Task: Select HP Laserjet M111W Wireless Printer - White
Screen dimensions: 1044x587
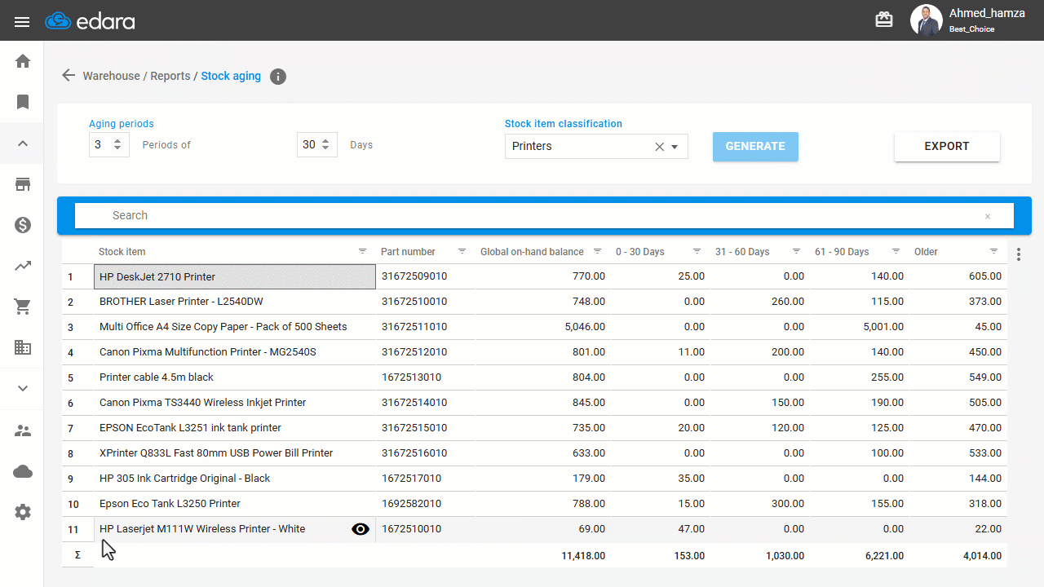Action: 235,529
